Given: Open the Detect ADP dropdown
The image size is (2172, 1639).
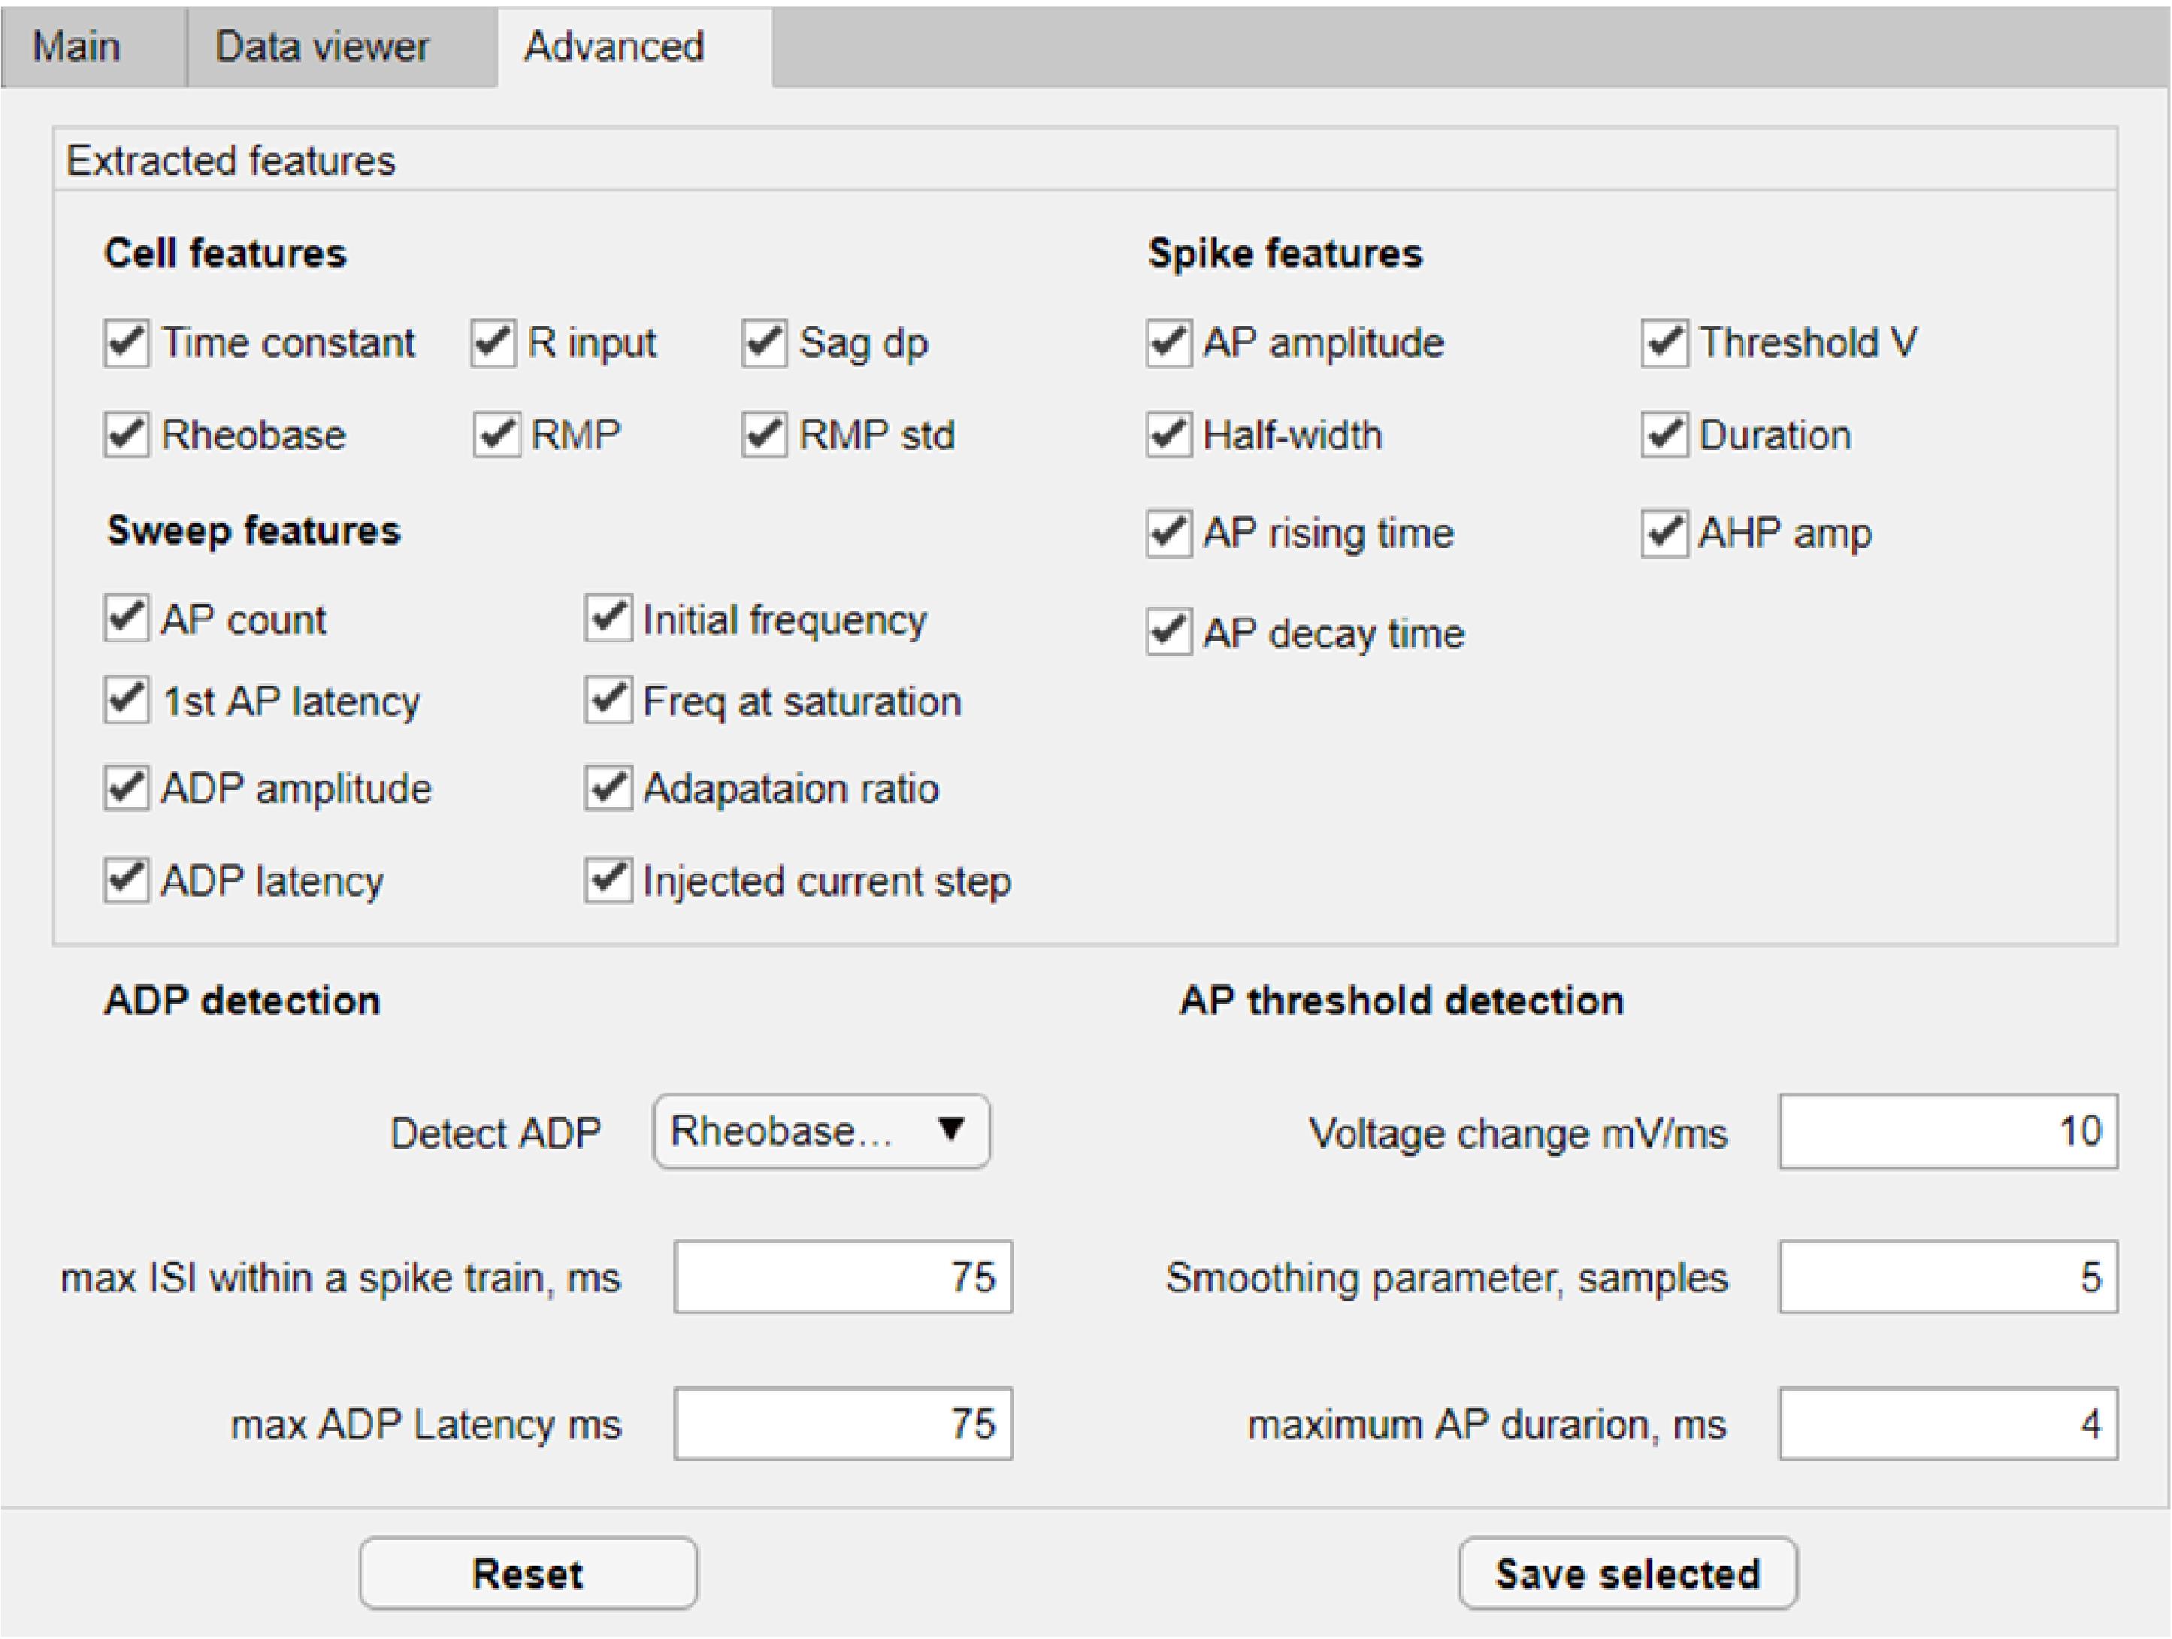Looking at the screenshot, I should [x=821, y=1131].
